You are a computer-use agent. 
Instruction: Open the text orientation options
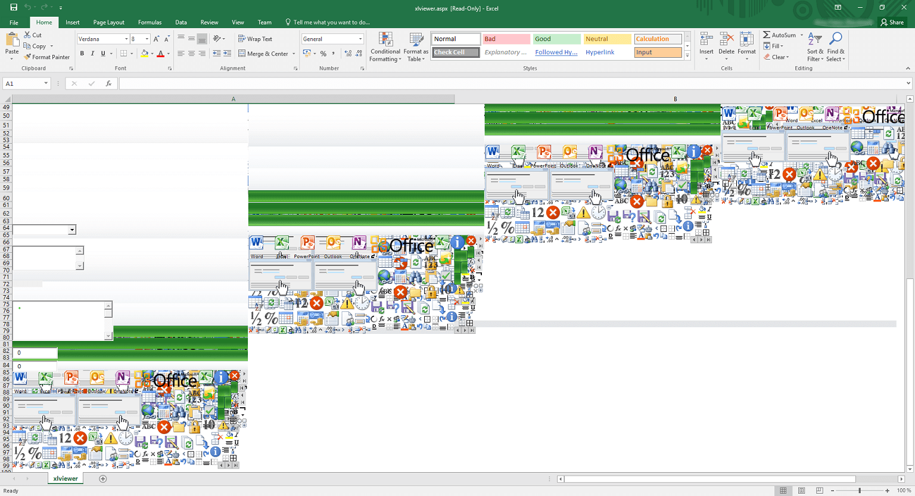point(219,39)
